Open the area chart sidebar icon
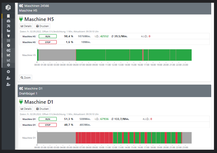The width and height of the screenshot is (217, 153). point(8,55)
